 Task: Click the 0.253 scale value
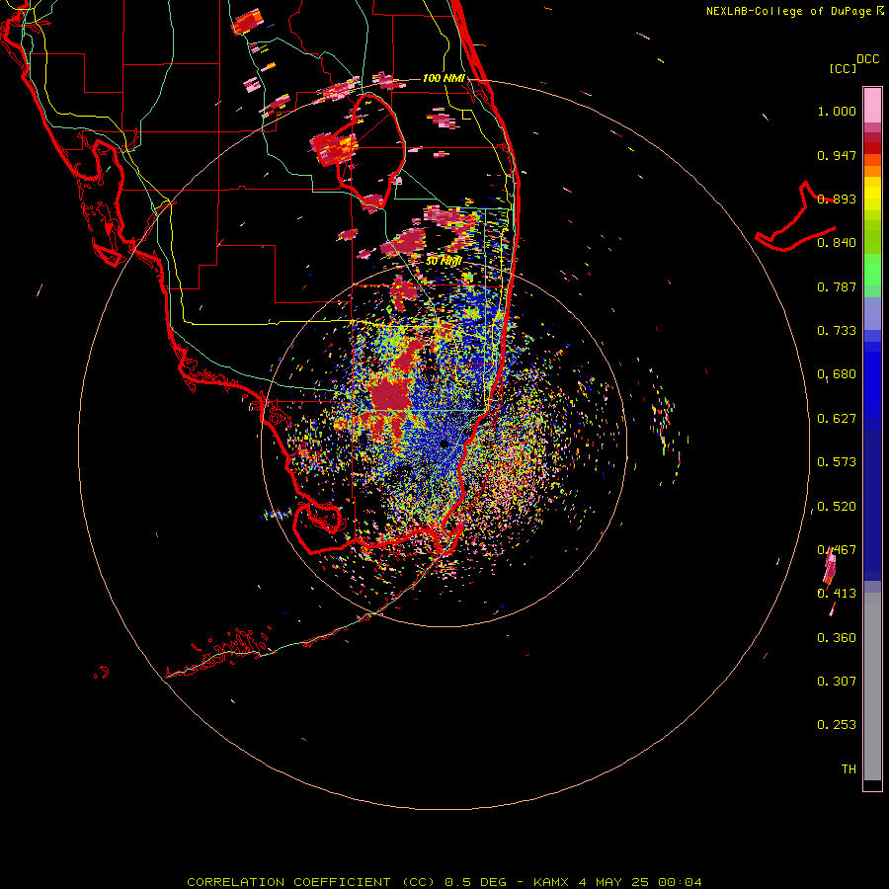[837, 725]
